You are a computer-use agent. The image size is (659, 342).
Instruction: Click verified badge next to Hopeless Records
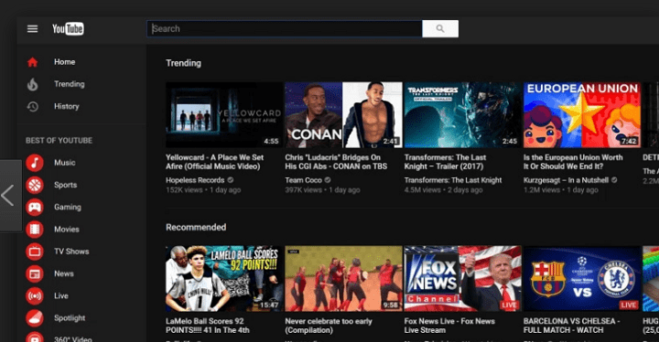point(231,180)
